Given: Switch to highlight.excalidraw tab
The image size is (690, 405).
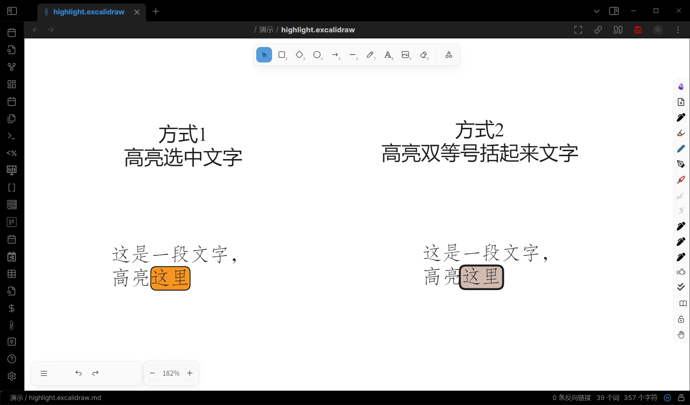Looking at the screenshot, I should tap(89, 12).
